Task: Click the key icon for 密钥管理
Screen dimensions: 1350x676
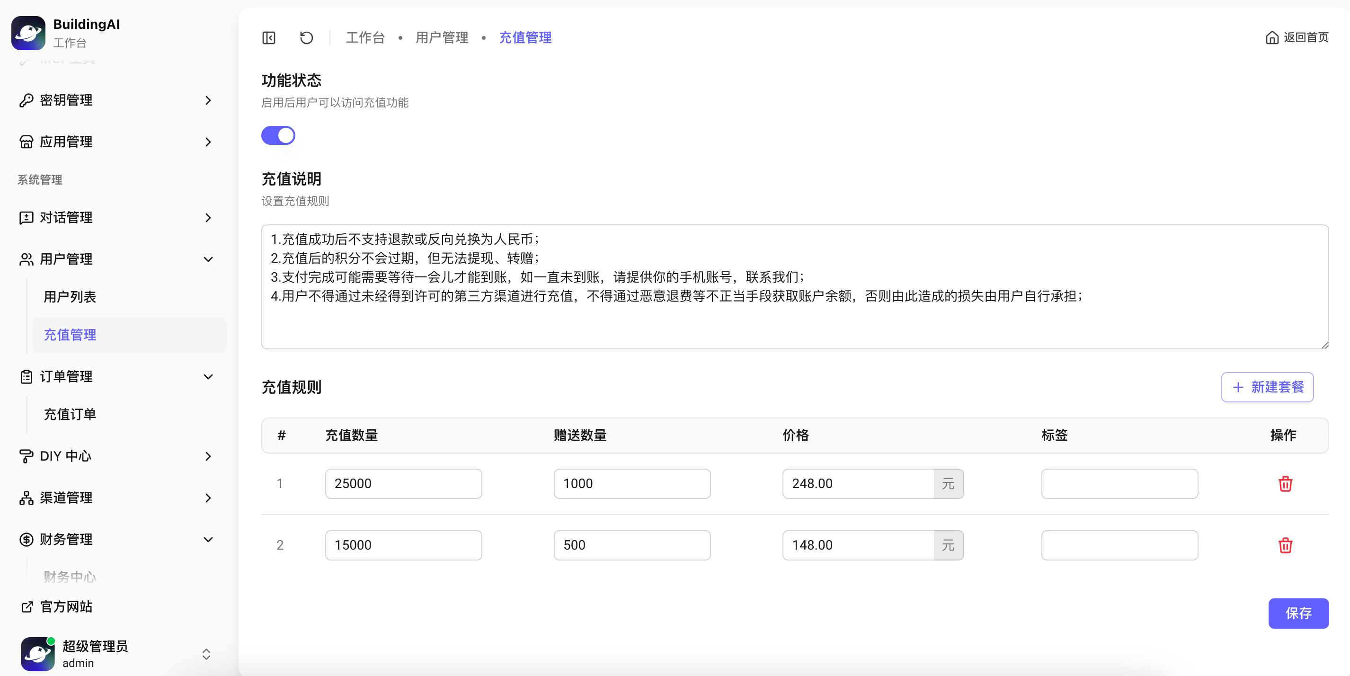Action: point(26,100)
